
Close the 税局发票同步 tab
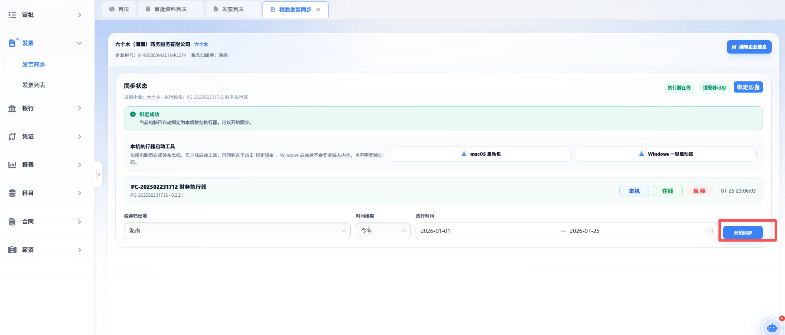click(x=318, y=10)
